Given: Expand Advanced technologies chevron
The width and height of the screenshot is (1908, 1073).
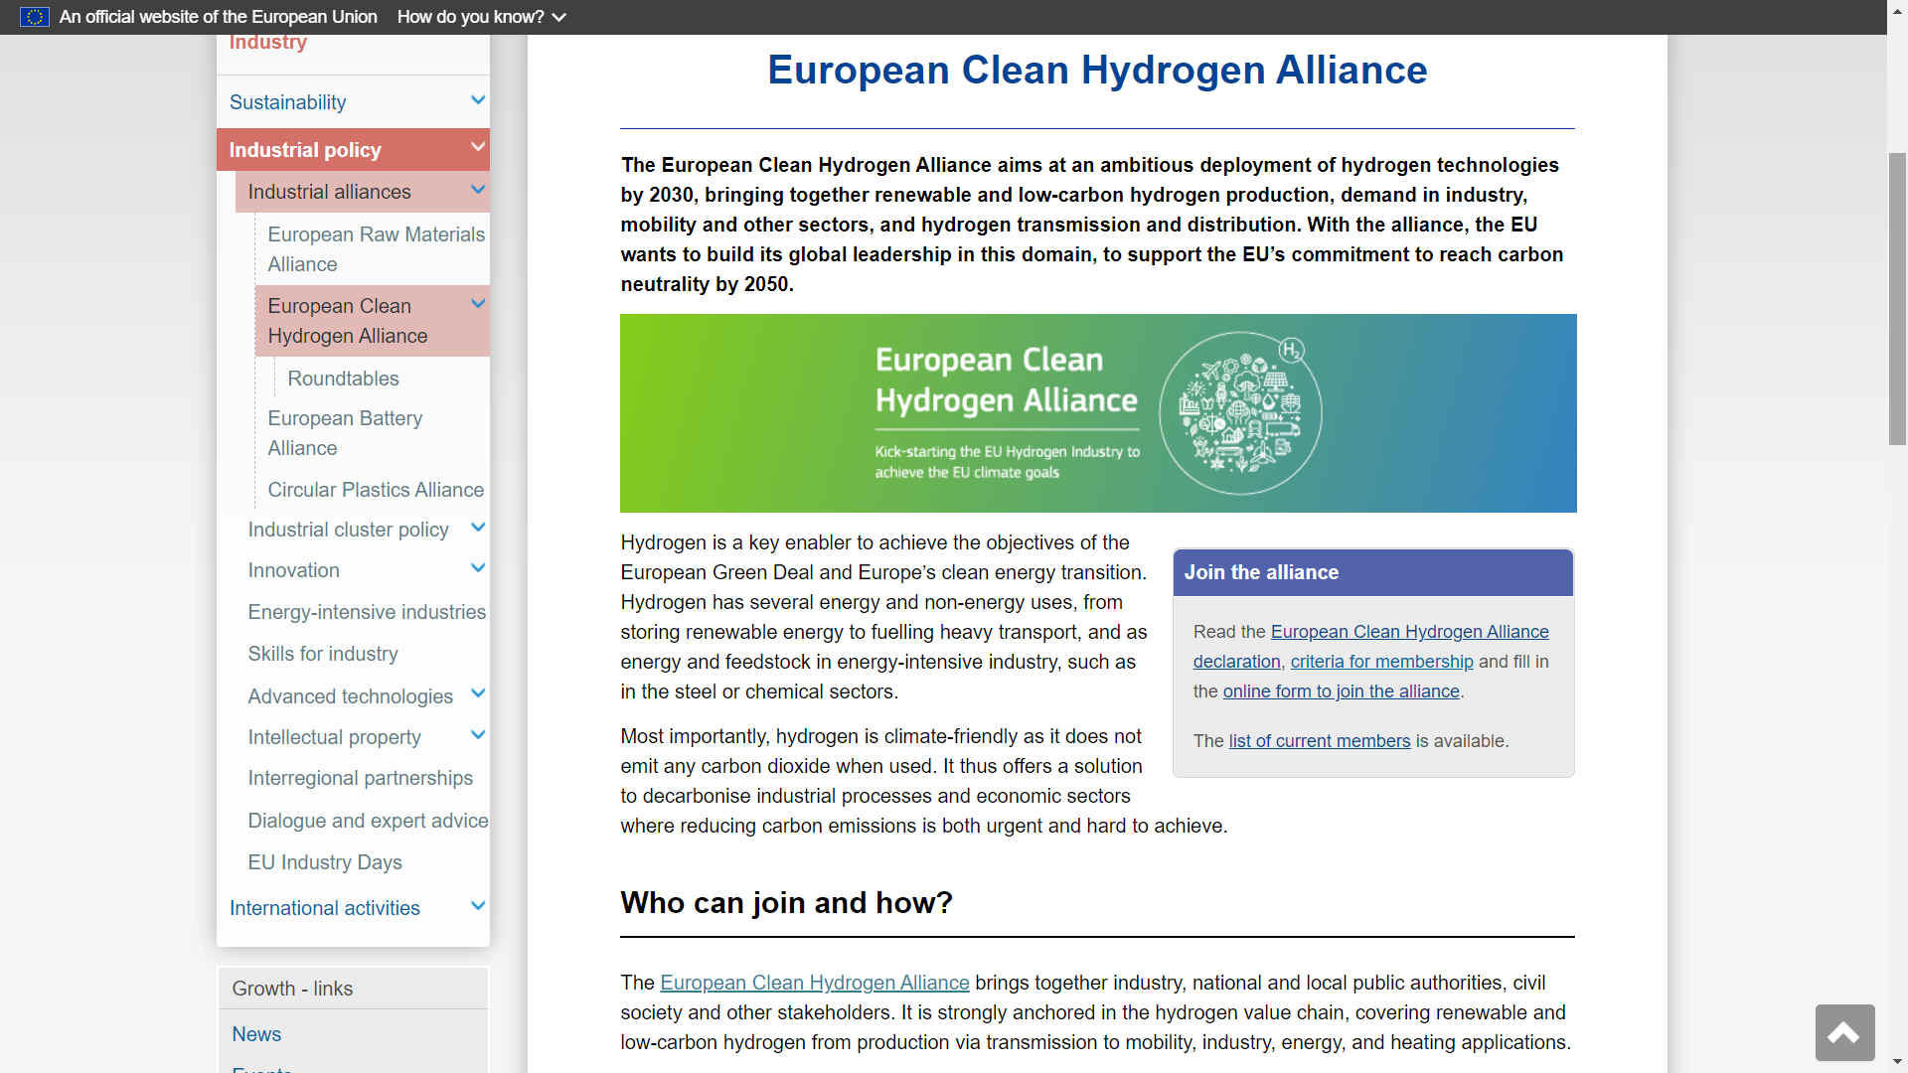Looking at the screenshot, I should coord(478,693).
